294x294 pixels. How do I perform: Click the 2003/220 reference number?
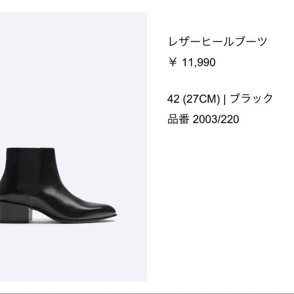tap(216, 119)
